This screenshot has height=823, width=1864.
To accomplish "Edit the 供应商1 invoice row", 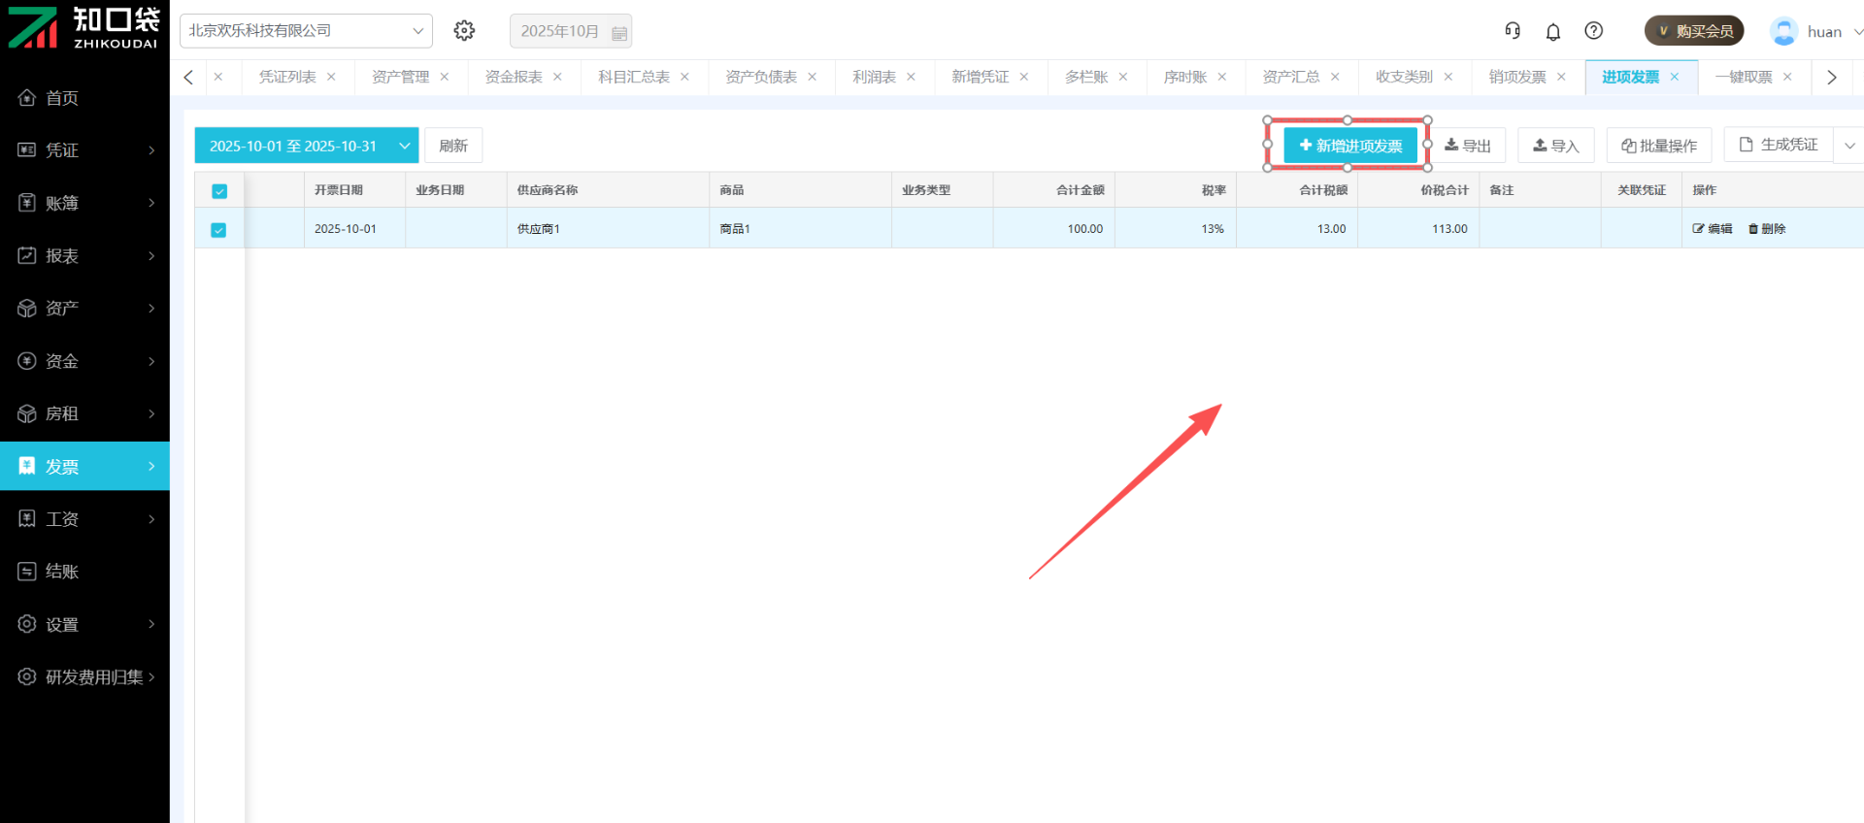I will click(1713, 229).
